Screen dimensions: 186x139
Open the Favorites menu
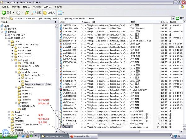coord(37,7)
